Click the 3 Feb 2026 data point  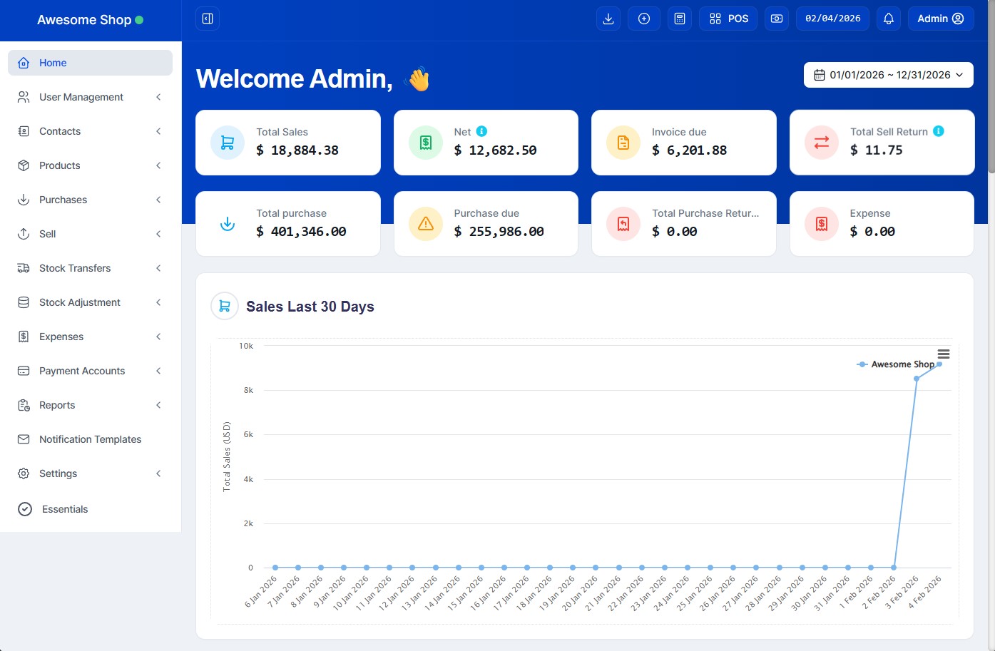point(917,379)
